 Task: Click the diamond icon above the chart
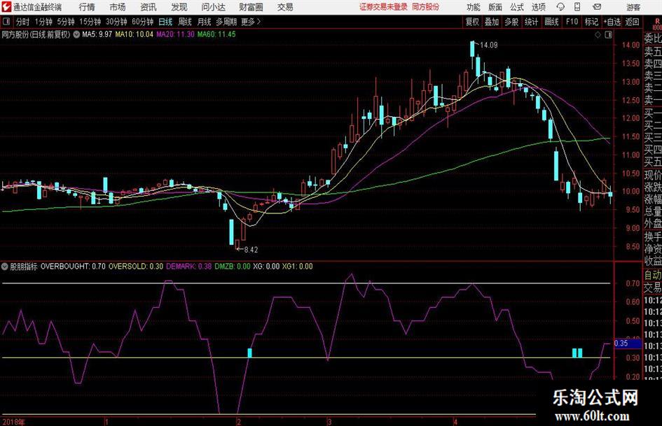click(598, 35)
